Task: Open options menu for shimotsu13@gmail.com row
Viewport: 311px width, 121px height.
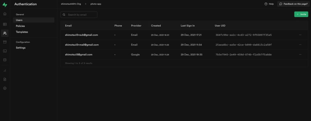Action: [300, 55]
